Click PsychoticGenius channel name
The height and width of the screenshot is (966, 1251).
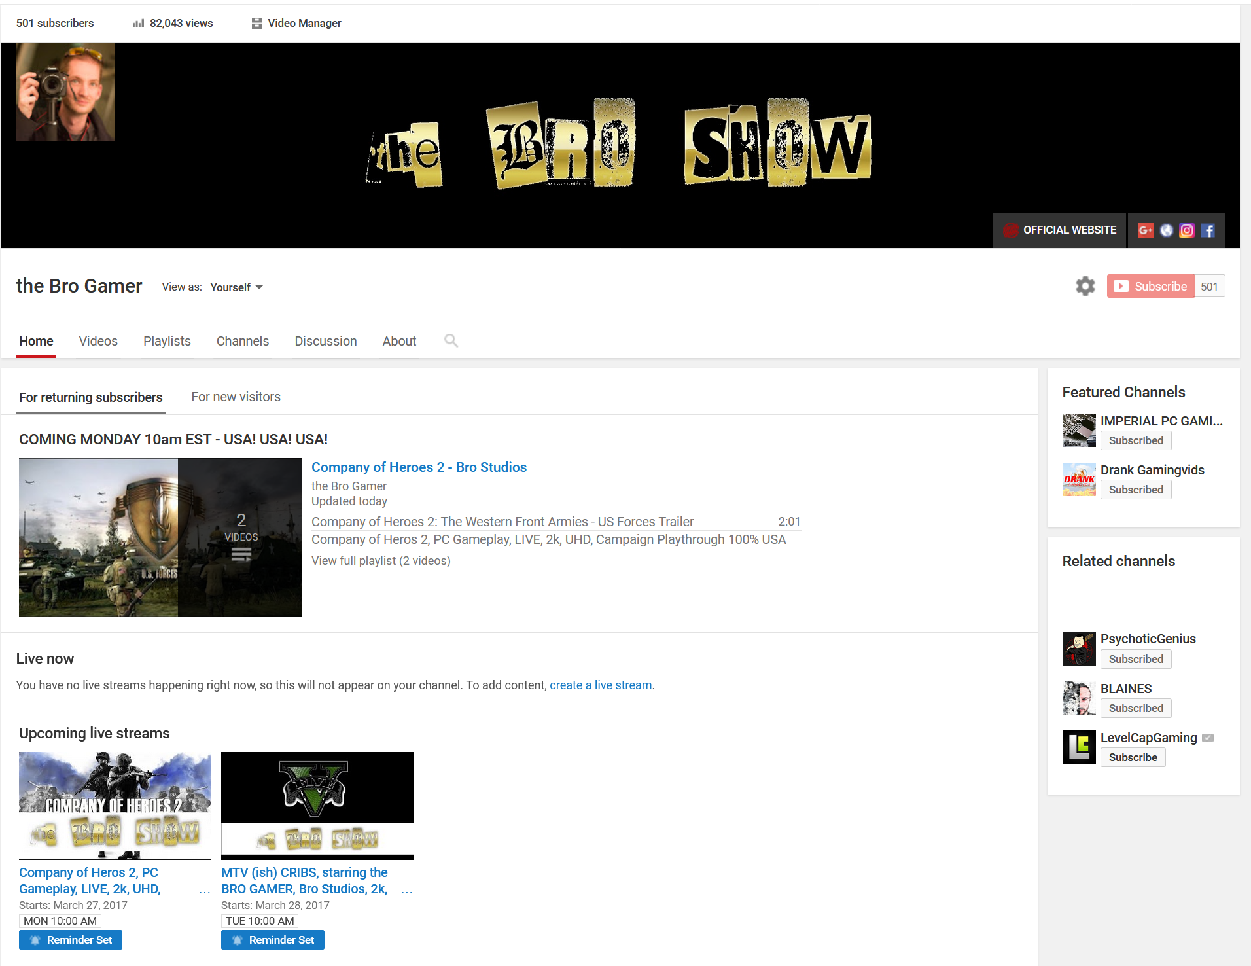[1148, 639]
